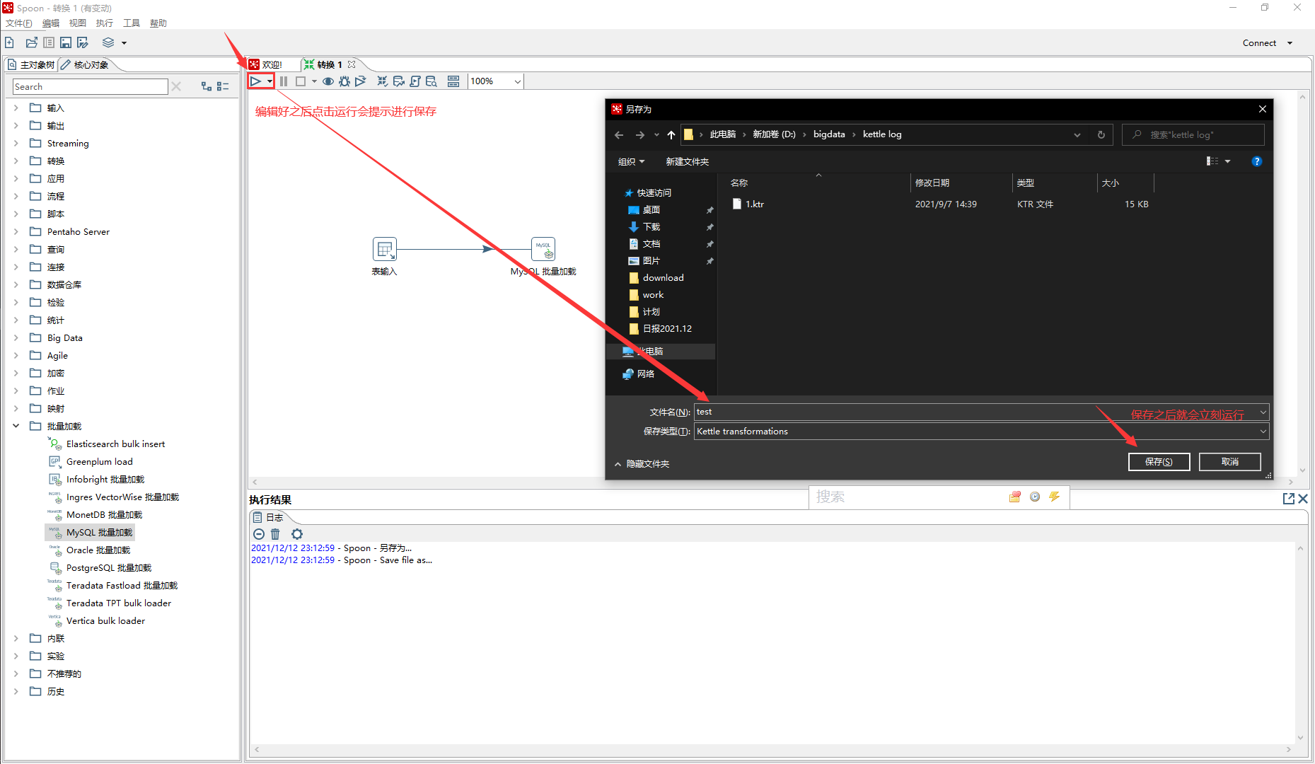Image resolution: width=1315 pixels, height=764 pixels.
Task: Select the 表输入 step on canvas
Action: click(x=385, y=249)
